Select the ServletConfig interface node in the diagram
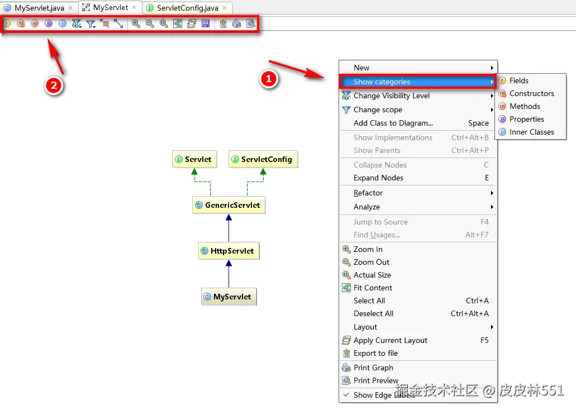 pos(263,159)
